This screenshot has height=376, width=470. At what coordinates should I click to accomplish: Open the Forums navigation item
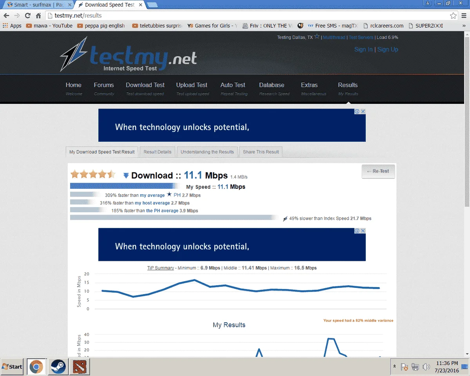point(104,89)
